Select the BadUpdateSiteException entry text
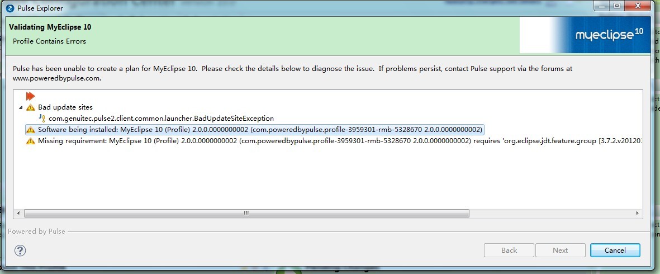This screenshot has width=660, height=274. [x=161, y=119]
